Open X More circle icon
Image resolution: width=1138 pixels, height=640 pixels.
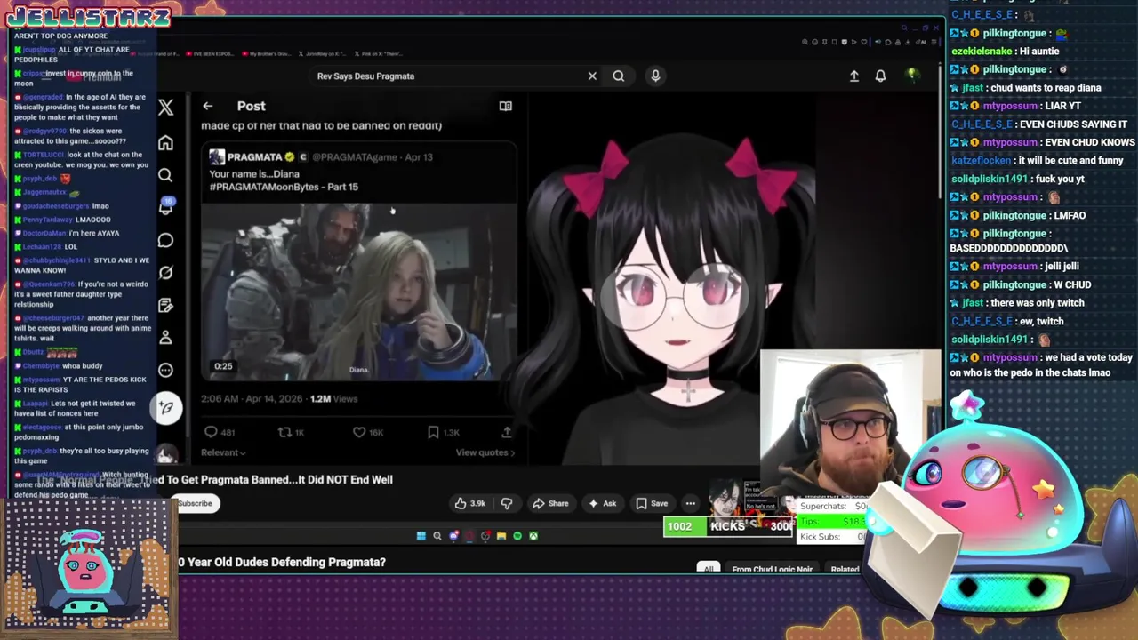pyautogui.click(x=165, y=370)
